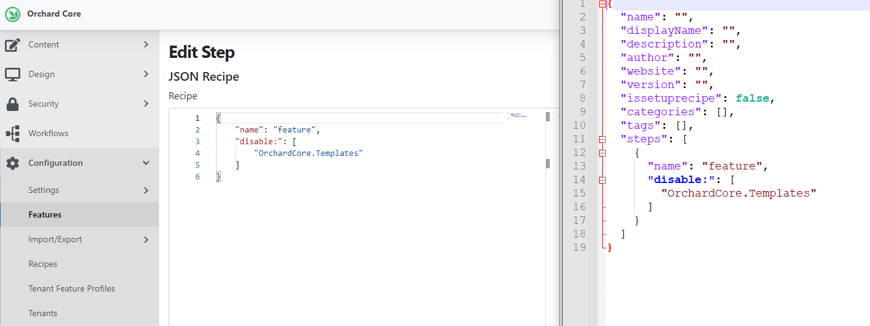Click the Orchard Core logo icon
The width and height of the screenshot is (870, 326).
[x=13, y=14]
